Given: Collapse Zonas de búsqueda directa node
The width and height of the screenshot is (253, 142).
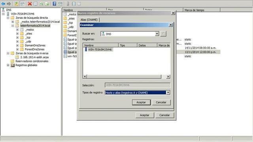Looking at the screenshot, I should 8,18.
